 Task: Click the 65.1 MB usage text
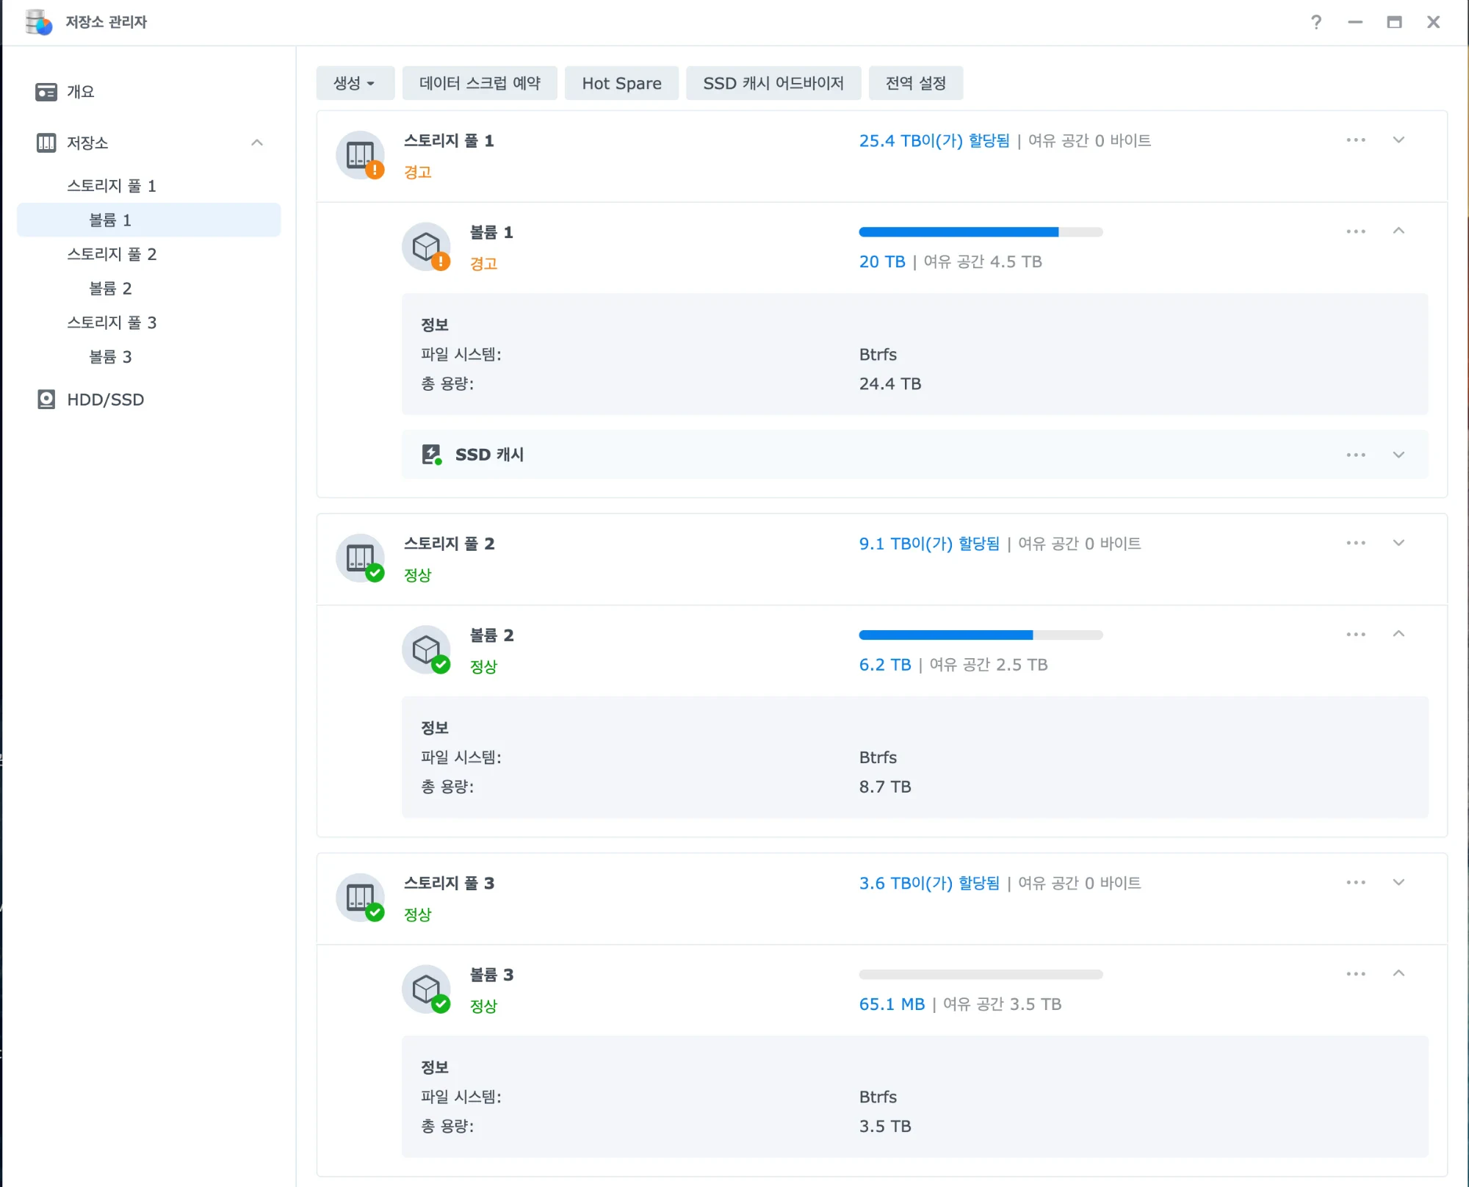coord(892,1004)
